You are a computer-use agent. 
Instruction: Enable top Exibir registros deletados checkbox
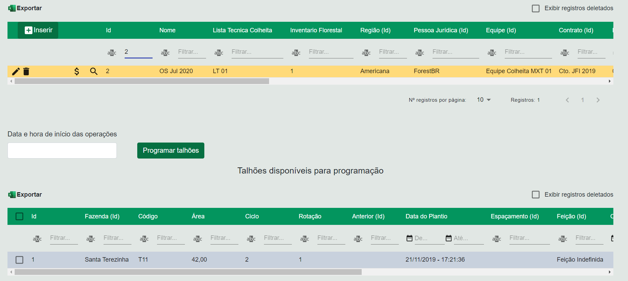coord(536,9)
